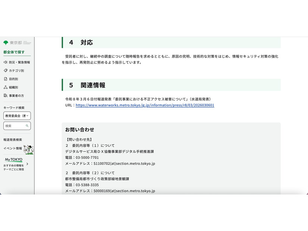Screen dimensions: 308x231
Task: Click the mascot illustration beside イベント情報
Action: pyautogui.click(x=29, y=150)
